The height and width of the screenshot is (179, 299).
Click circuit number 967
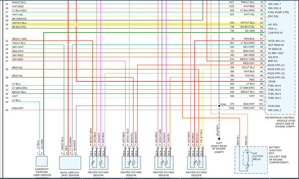coord(232,43)
